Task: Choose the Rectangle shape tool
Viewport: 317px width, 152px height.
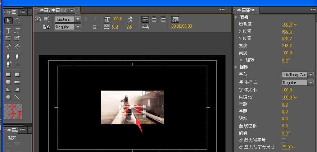Action: (8, 74)
